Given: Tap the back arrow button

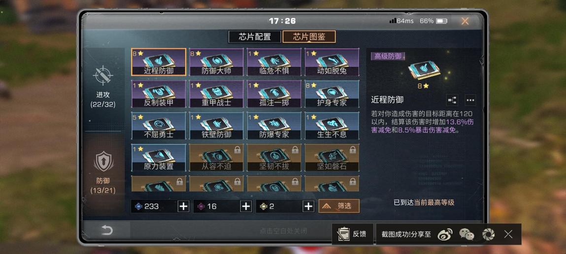Looking at the screenshot, I should 106,230.
